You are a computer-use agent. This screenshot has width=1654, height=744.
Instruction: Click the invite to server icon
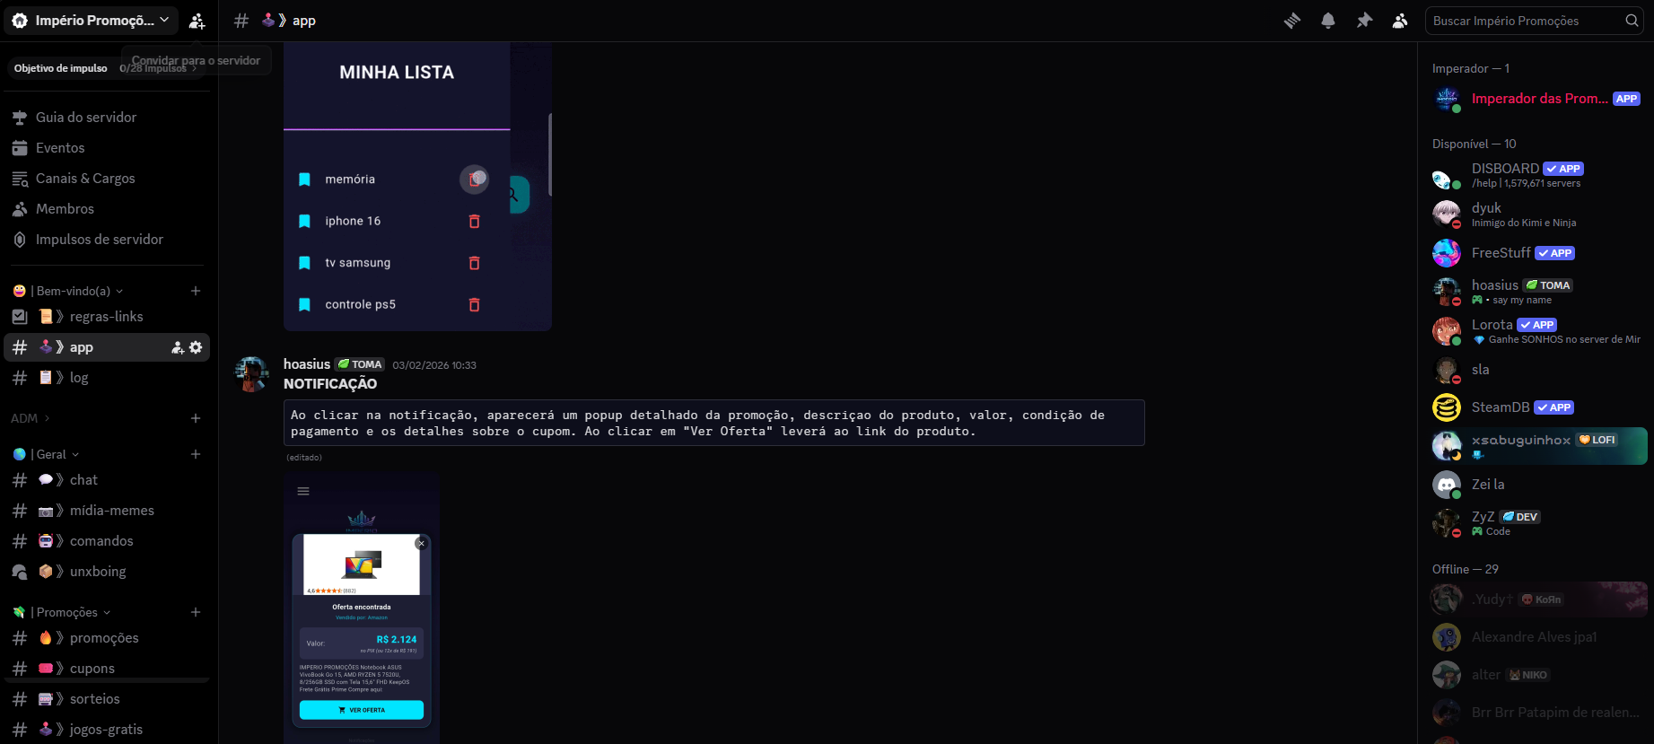[x=197, y=21]
